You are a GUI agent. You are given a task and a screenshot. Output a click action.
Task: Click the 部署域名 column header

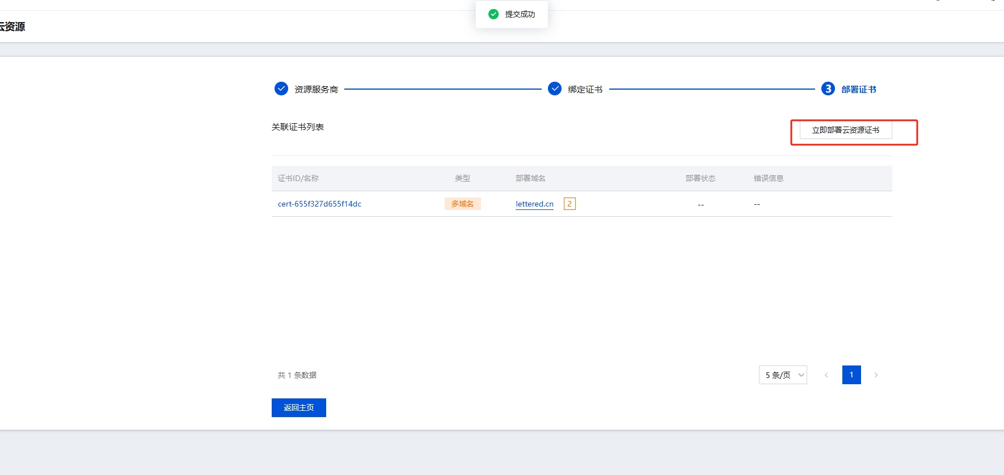(x=530, y=178)
